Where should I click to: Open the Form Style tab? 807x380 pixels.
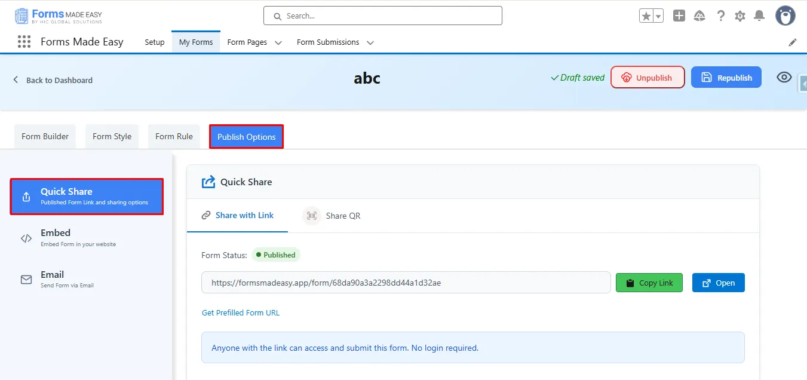pos(112,136)
